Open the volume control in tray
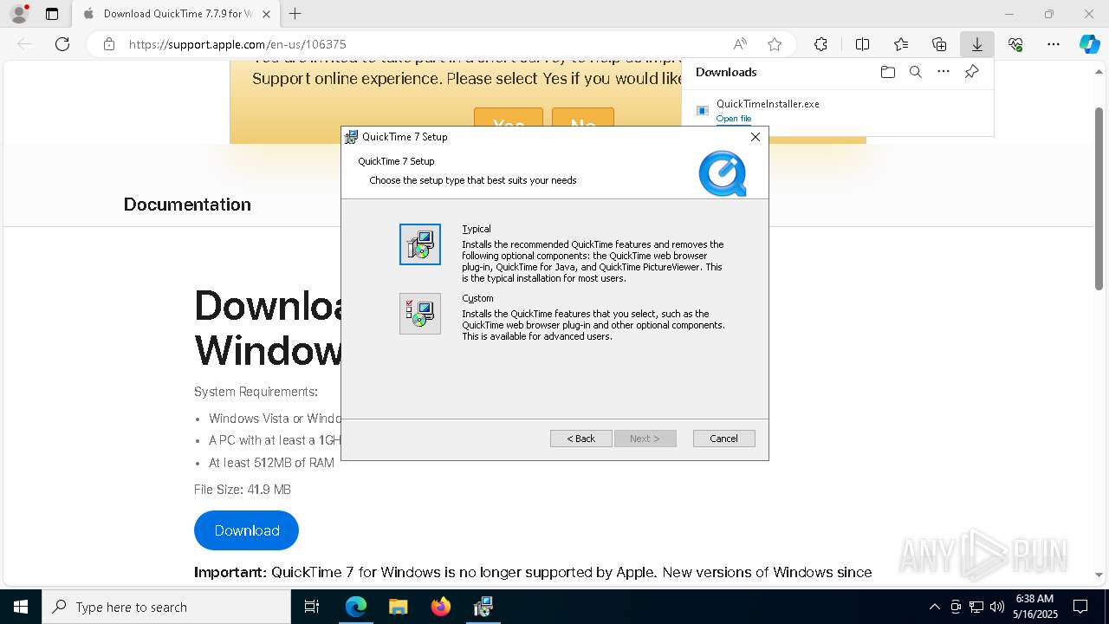Image resolution: width=1109 pixels, height=624 pixels. click(997, 607)
